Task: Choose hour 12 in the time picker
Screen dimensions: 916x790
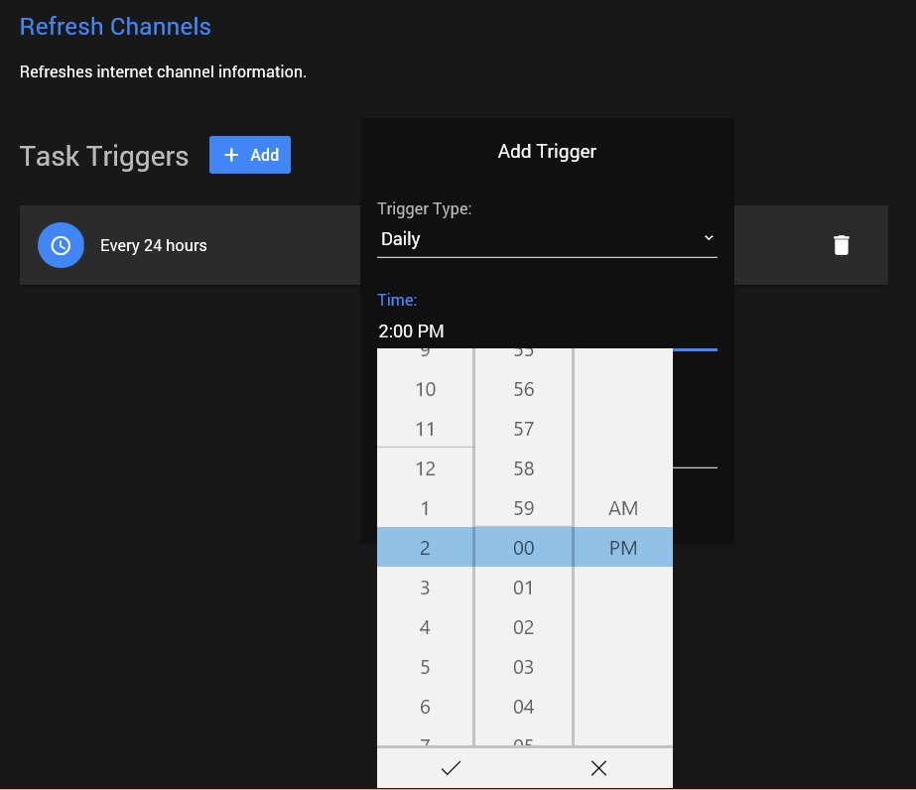Action: coord(425,468)
